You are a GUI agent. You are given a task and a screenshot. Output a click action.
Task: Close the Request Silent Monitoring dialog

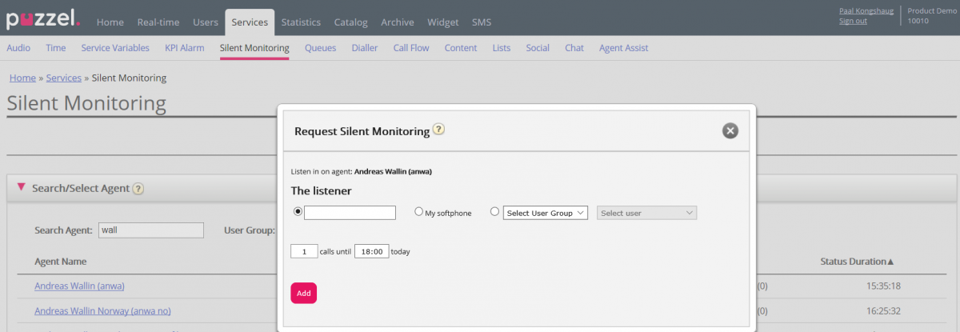pos(730,131)
